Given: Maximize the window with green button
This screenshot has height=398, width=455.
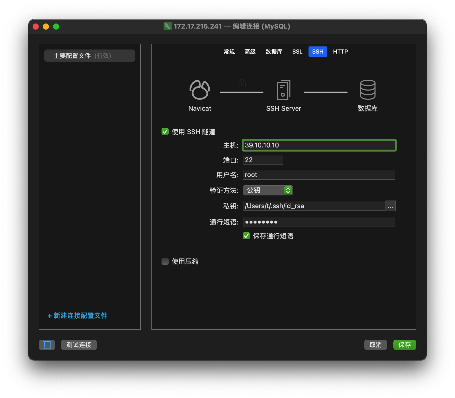Looking at the screenshot, I should pyautogui.click(x=56, y=27).
